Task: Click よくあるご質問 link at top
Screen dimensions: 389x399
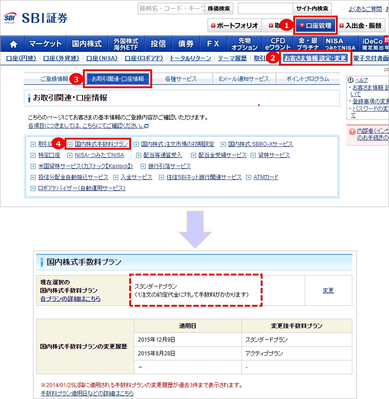Action: tap(365, 9)
